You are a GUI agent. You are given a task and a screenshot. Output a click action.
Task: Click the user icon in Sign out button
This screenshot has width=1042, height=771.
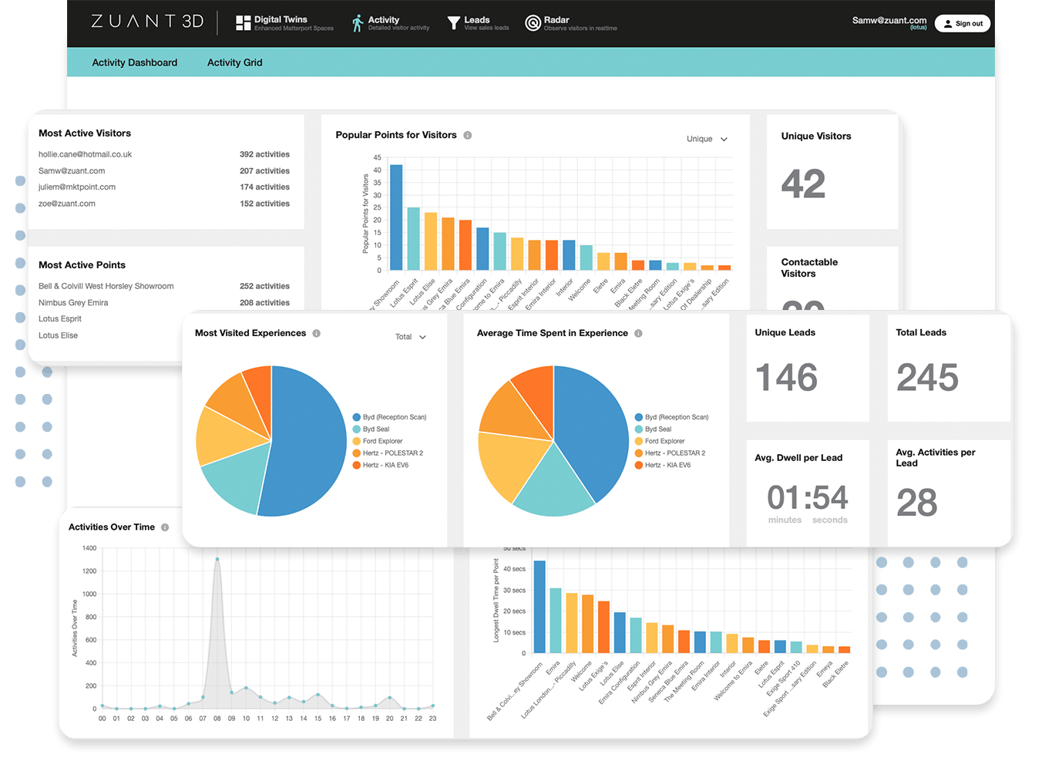pos(948,24)
